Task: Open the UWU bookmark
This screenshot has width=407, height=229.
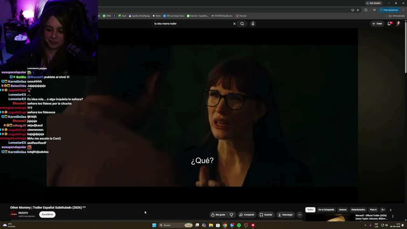Action: pyautogui.click(x=107, y=16)
